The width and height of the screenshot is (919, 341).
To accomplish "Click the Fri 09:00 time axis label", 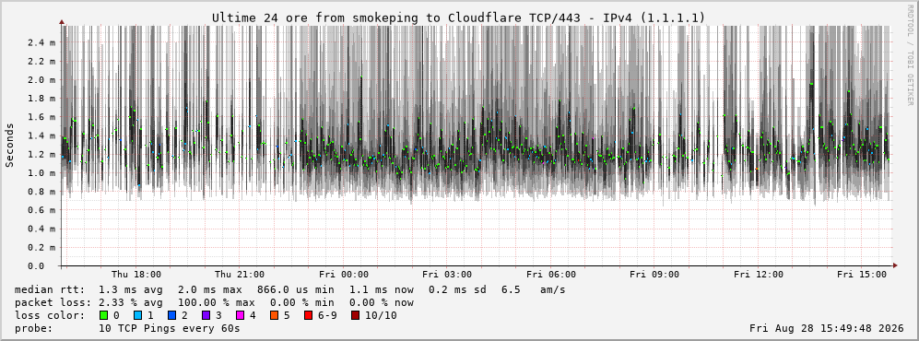I will [654, 275].
